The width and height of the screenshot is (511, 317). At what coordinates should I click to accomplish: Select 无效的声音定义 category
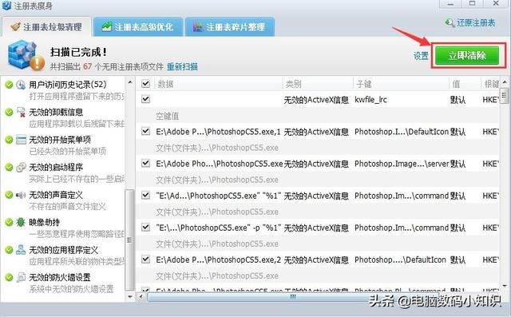(56, 195)
